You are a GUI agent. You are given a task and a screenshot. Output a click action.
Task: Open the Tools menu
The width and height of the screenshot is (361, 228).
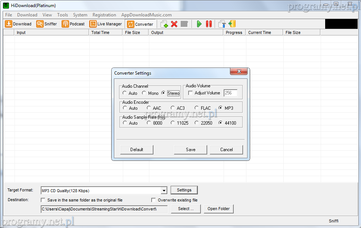coord(62,15)
